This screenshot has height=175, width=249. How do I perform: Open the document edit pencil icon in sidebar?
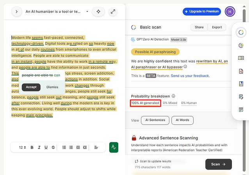pos(241,97)
